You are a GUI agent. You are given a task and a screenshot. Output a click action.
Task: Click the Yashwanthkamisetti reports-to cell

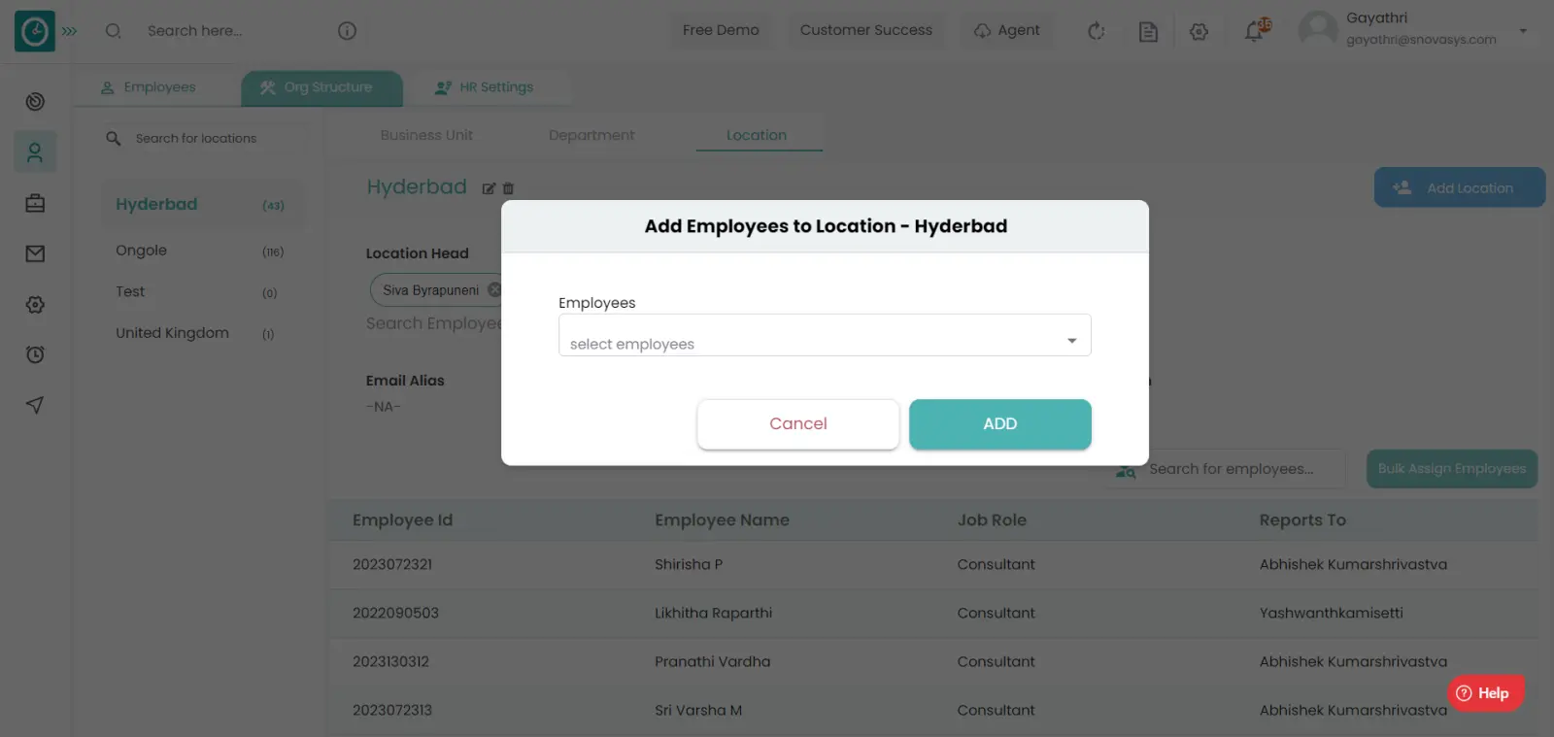coord(1332,613)
